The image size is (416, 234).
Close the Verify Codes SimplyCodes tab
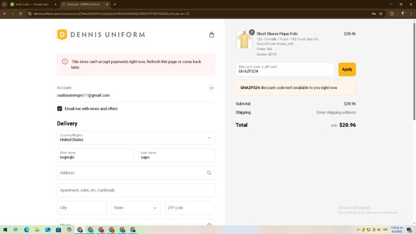(55, 5)
